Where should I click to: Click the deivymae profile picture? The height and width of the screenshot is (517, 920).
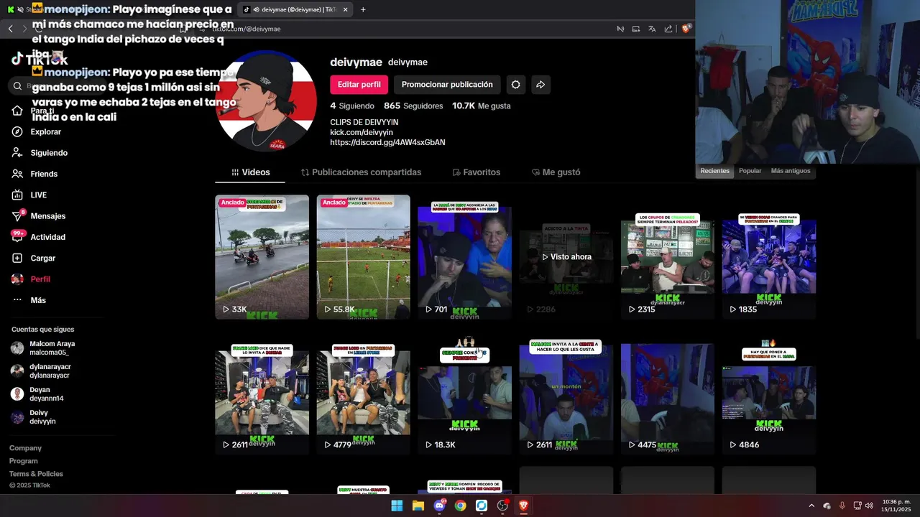[267, 101]
